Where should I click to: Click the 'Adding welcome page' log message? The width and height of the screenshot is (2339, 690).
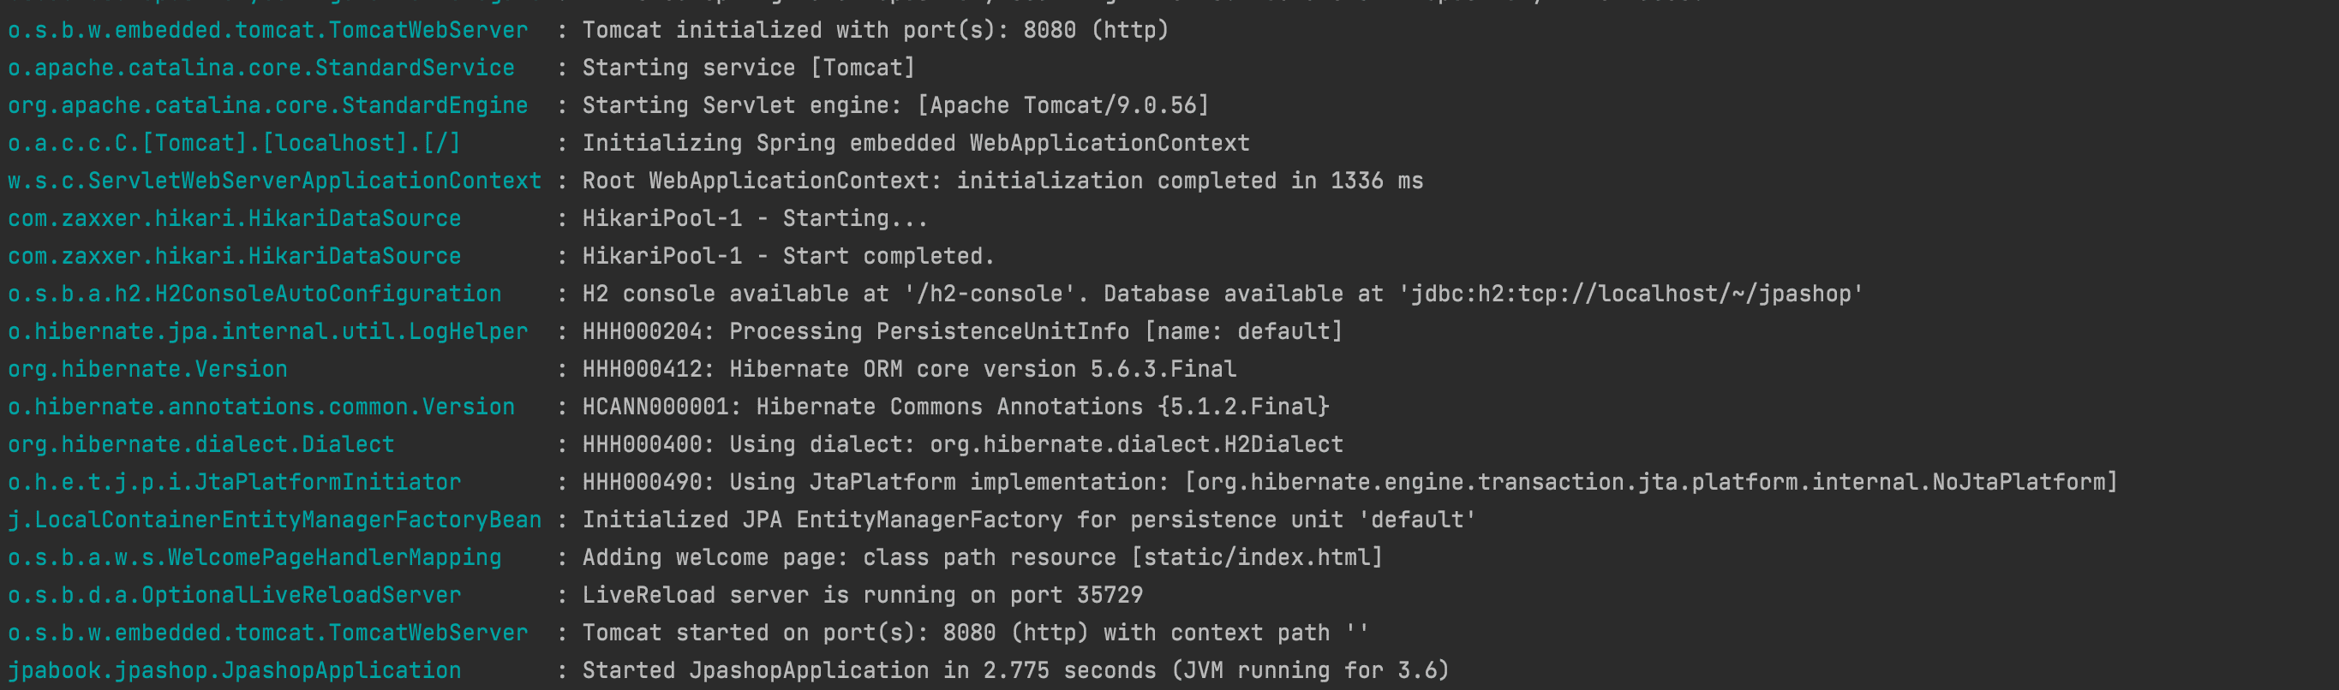pos(982,556)
